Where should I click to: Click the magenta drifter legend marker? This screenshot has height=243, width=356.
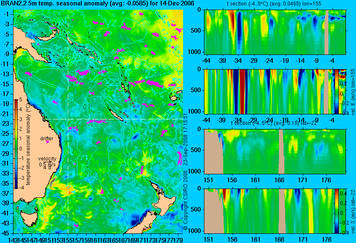(x=47, y=142)
